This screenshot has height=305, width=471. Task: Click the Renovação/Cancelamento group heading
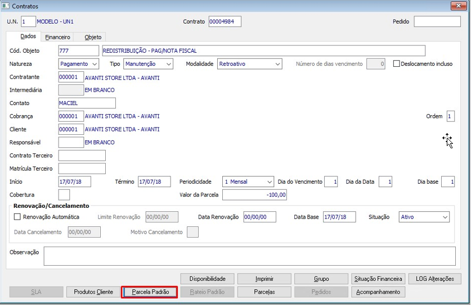pyautogui.click(x=51, y=206)
